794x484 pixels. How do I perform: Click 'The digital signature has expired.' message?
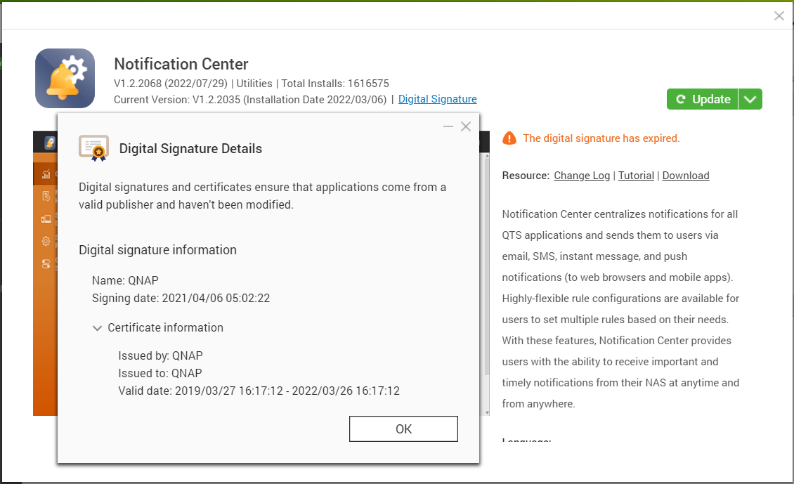[601, 138]
